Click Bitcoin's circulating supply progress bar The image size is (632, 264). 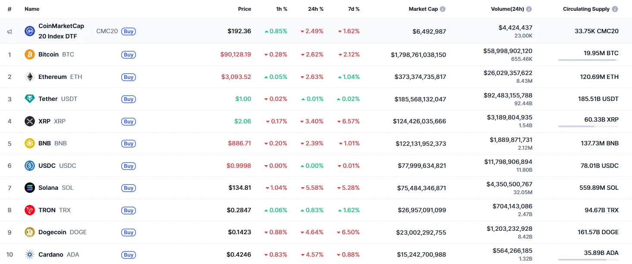(x=588, y=60)
